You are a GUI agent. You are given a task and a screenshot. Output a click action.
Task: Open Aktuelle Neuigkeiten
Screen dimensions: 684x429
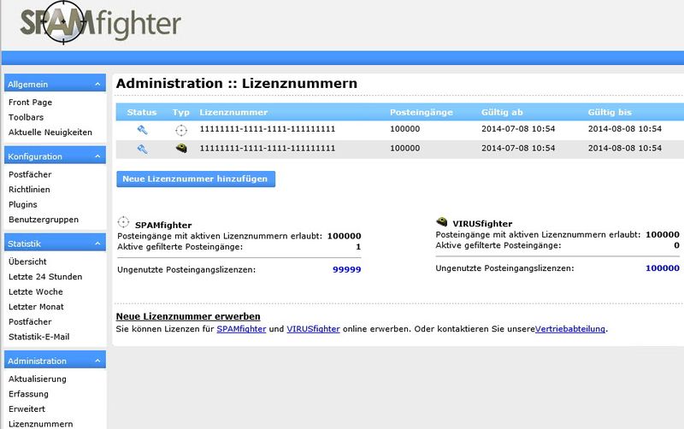(x=50, y=132)
